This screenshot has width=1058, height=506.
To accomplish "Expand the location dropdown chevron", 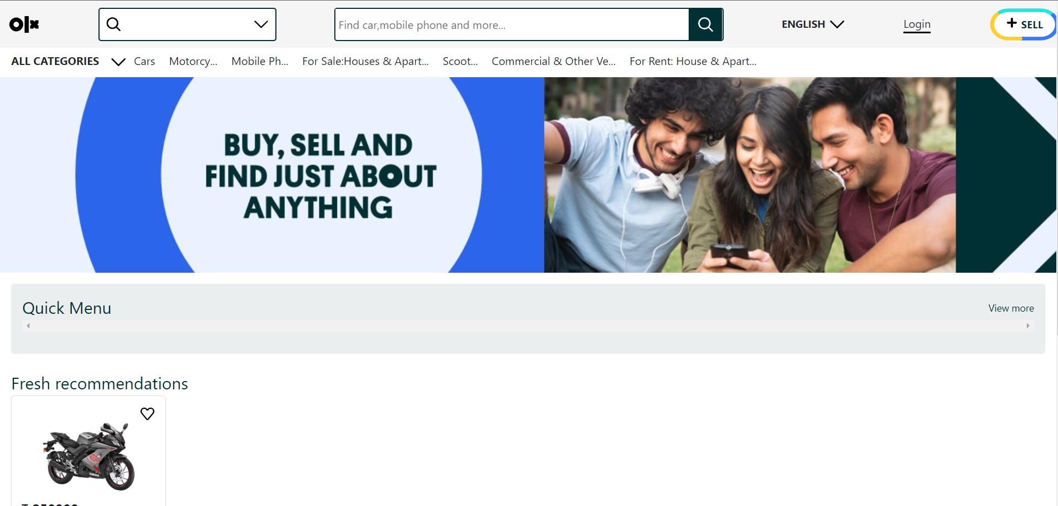I will coord(261,24).
